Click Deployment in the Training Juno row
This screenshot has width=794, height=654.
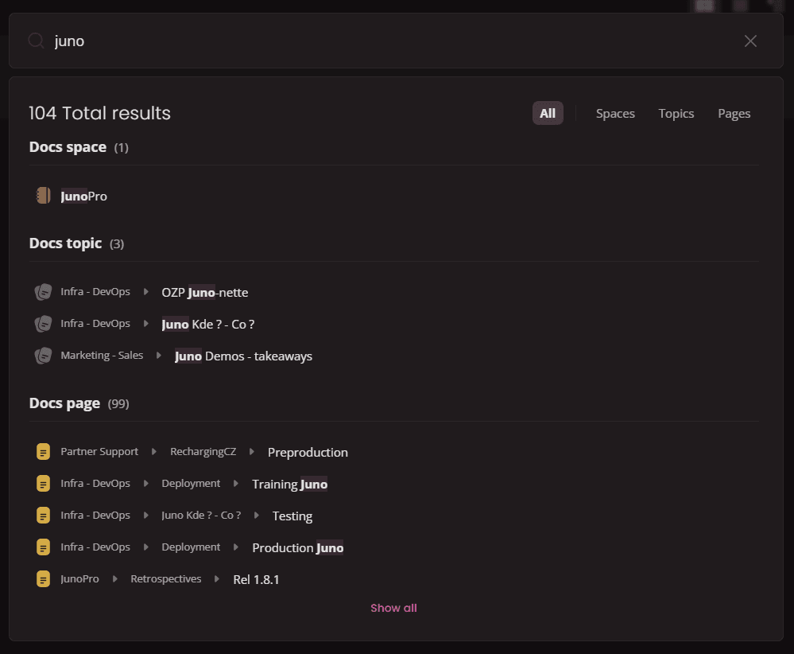coord(191,483)
